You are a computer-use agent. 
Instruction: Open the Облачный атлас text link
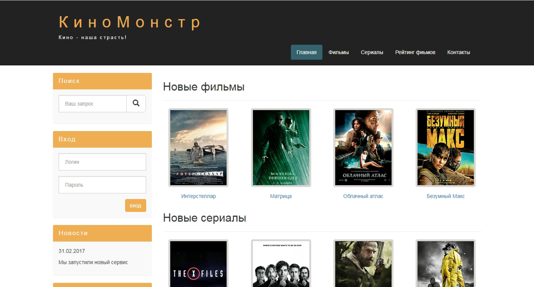click(x=363, y=196)
